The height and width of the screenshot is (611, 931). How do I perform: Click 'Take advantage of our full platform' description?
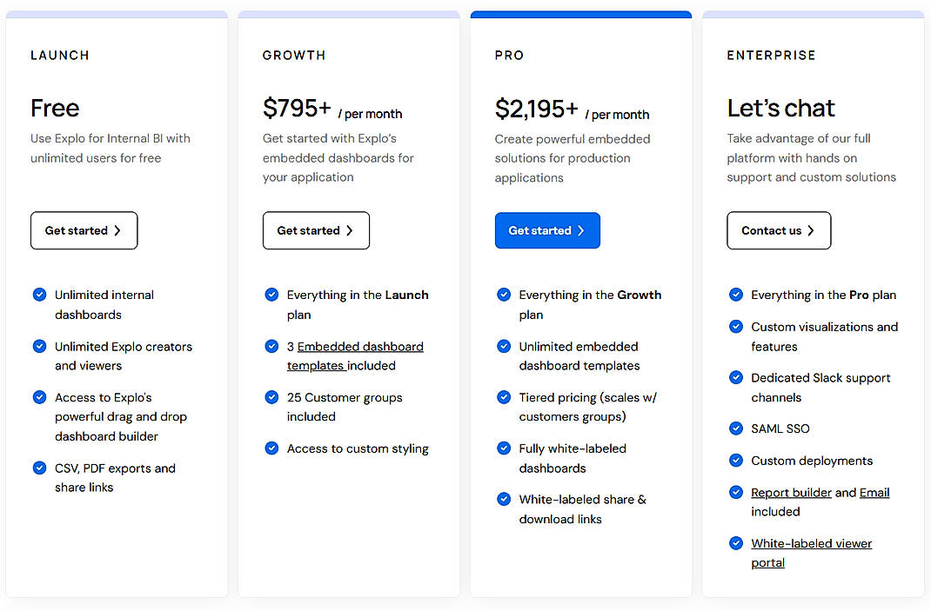coord(811,158)
